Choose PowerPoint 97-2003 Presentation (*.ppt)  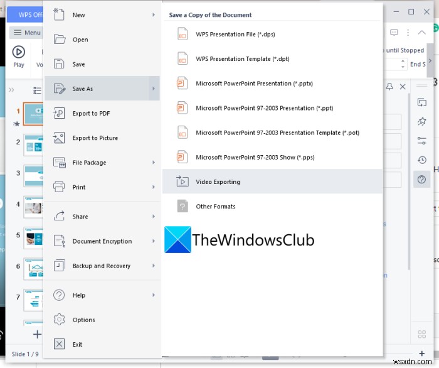point(272,108)
